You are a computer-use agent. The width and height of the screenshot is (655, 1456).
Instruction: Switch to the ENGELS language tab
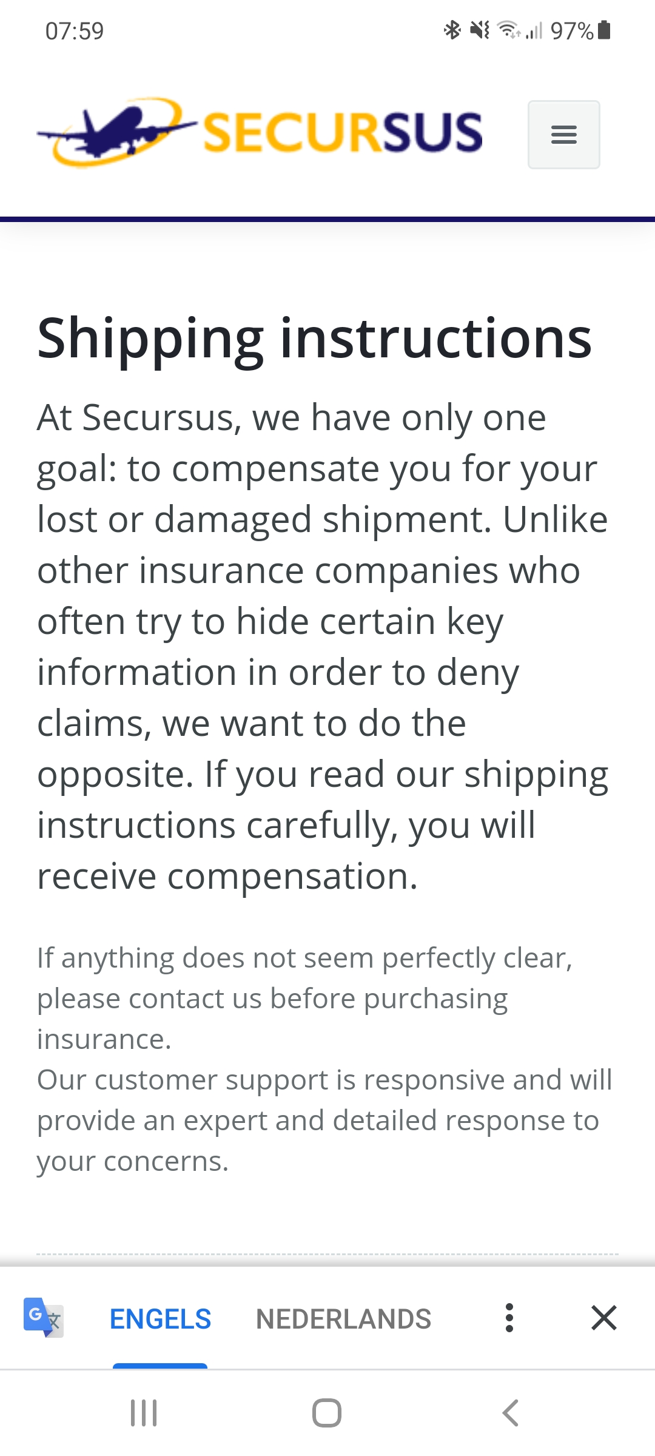(x=160, y=1319)
